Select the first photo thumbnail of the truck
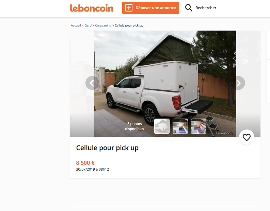The width and height of the screenshot is (270, 211). (x=162, y=126)
